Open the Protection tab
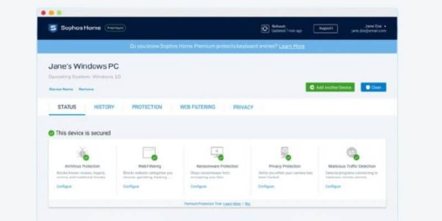Image resolution: width=442 pixels, height=221 pixels. click(147, 107)
